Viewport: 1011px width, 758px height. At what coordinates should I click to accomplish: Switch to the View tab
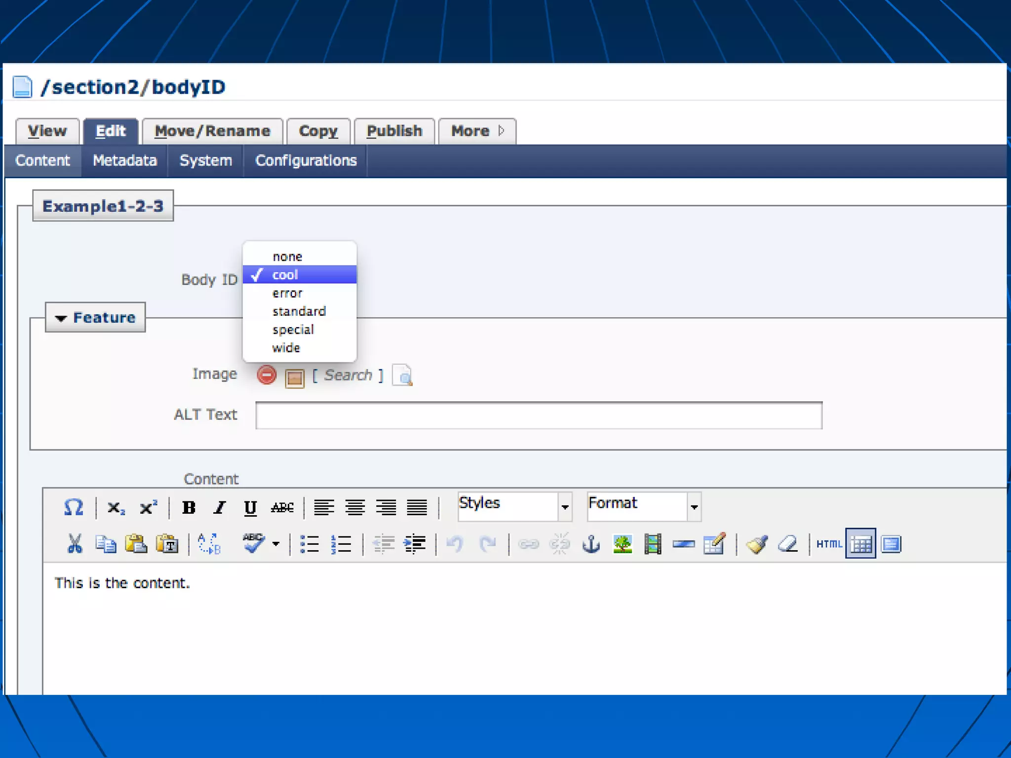(x=47, y=131)
